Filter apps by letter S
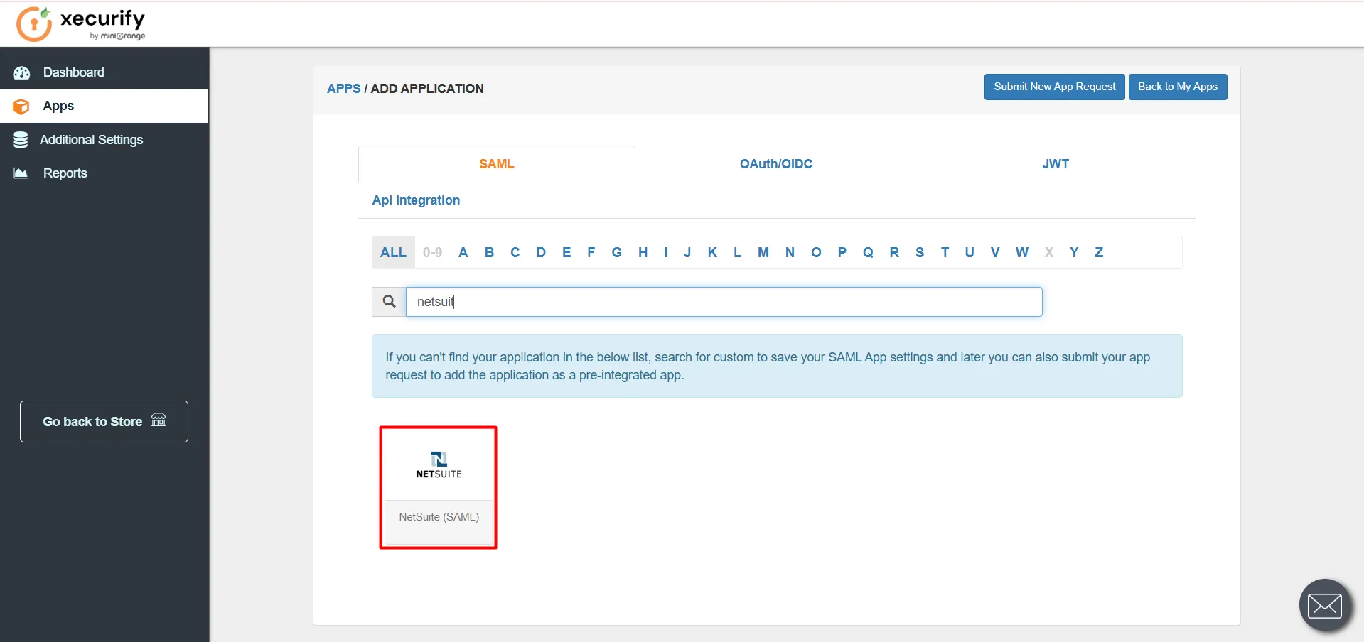 [x=920, y=252]
